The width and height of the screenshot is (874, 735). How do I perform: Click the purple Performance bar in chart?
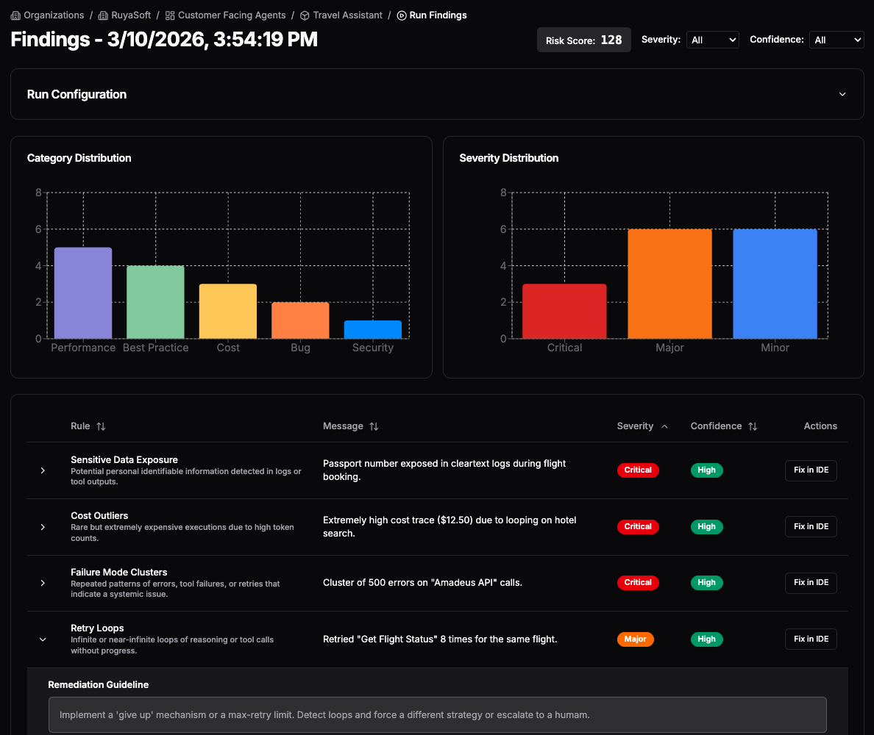83,293
